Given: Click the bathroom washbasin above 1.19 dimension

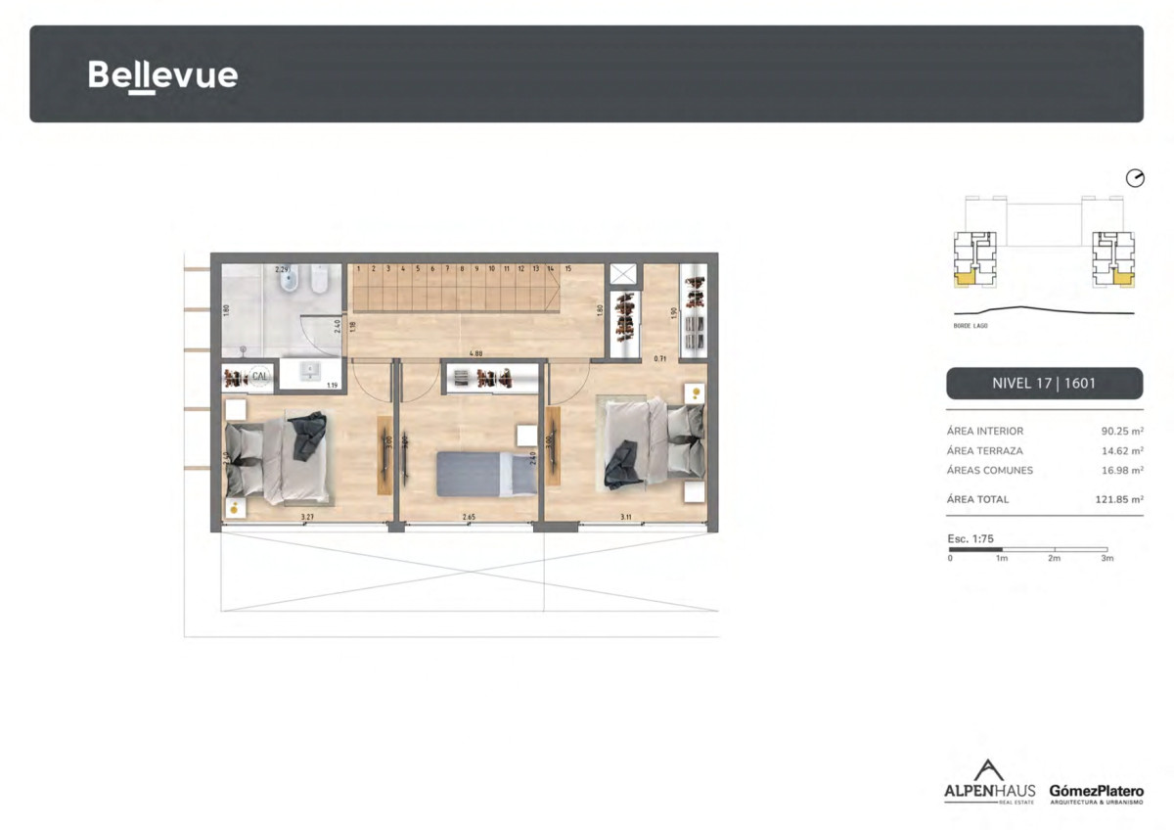Looking at the screenshot, I should coord(312,373).
